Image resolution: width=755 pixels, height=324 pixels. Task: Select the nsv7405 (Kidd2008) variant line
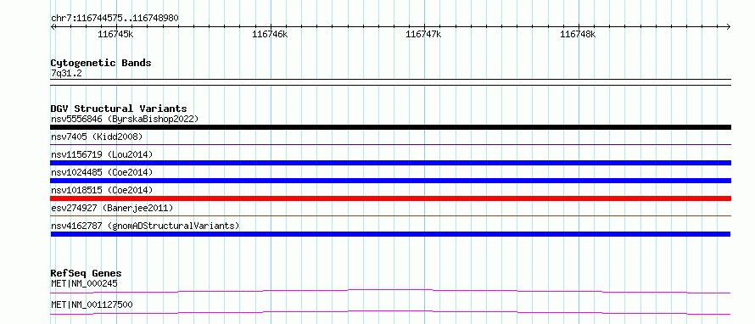click(390, 144)
